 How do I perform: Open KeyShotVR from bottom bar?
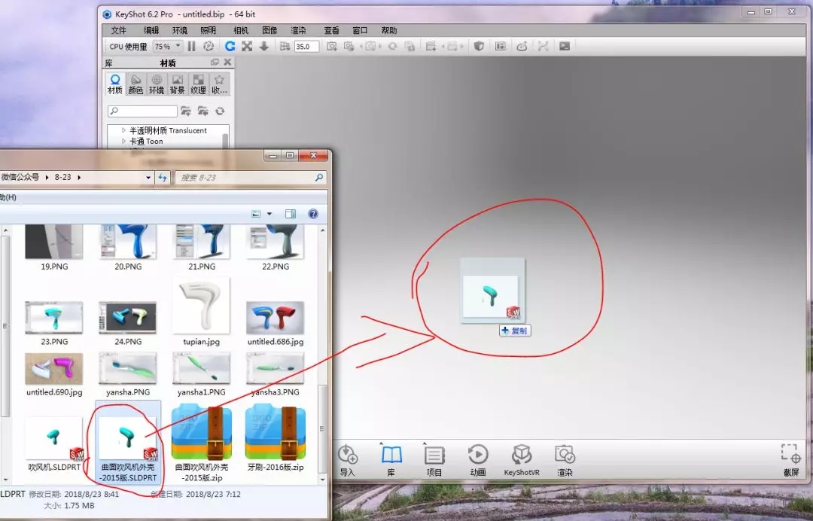click(x=522, y=460)
